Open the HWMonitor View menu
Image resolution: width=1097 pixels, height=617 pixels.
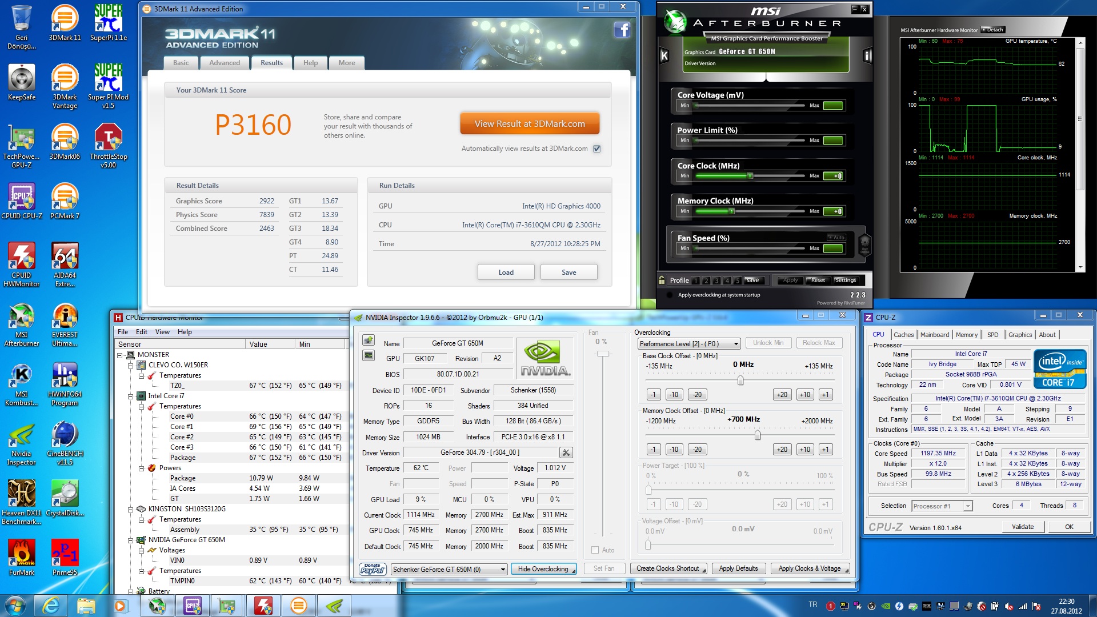(x=162, y=332)
